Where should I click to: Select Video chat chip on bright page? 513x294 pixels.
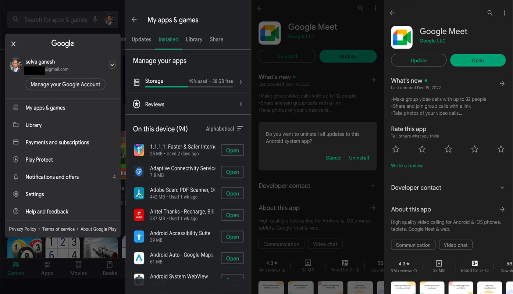pos(456,245)
